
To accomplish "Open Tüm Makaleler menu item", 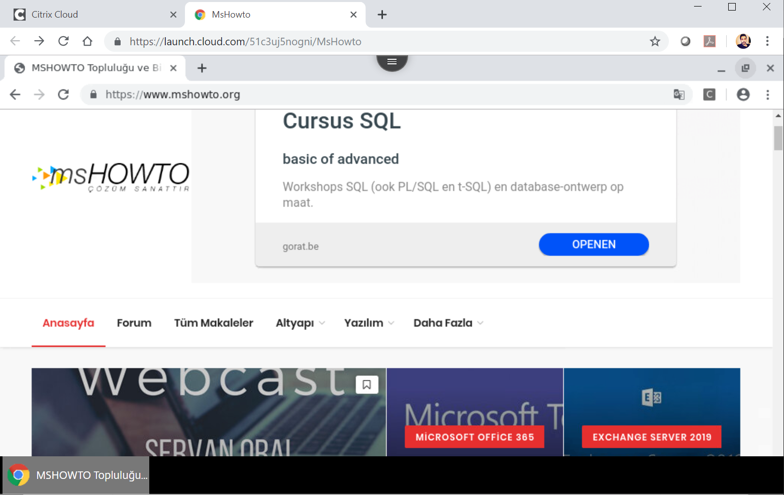I will (x=214, y=323).
